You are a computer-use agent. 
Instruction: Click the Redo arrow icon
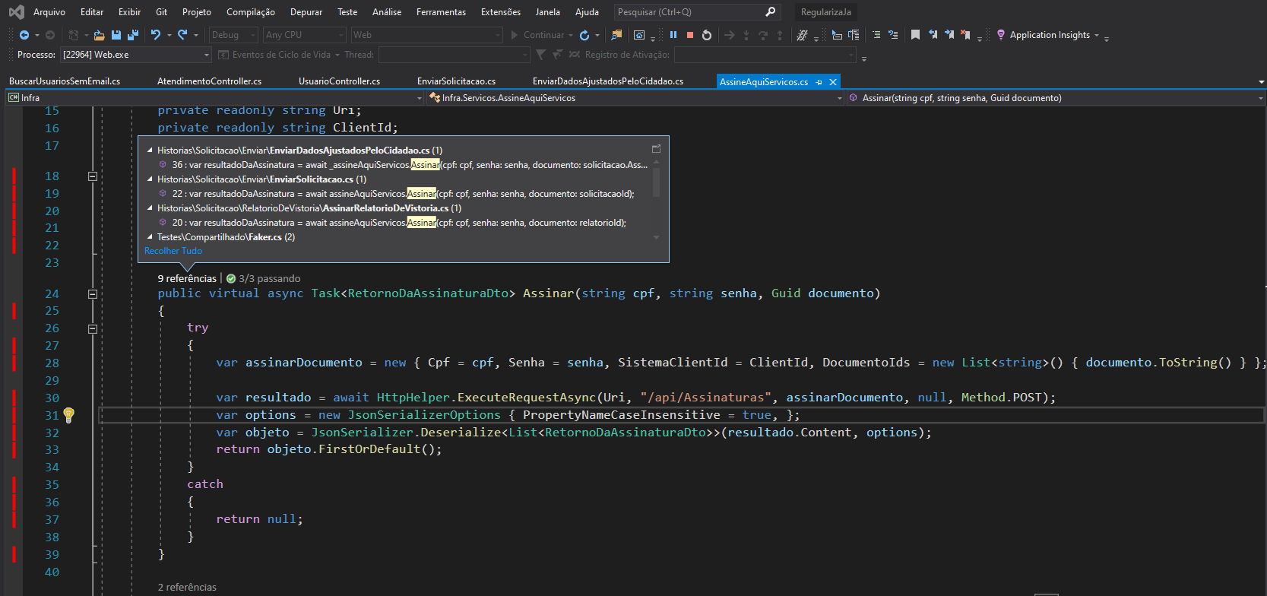tap(182, 35)
